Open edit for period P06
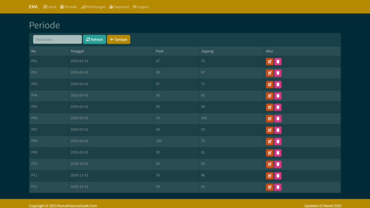Screen dimensions: 370x208 (x=270, y=119)
